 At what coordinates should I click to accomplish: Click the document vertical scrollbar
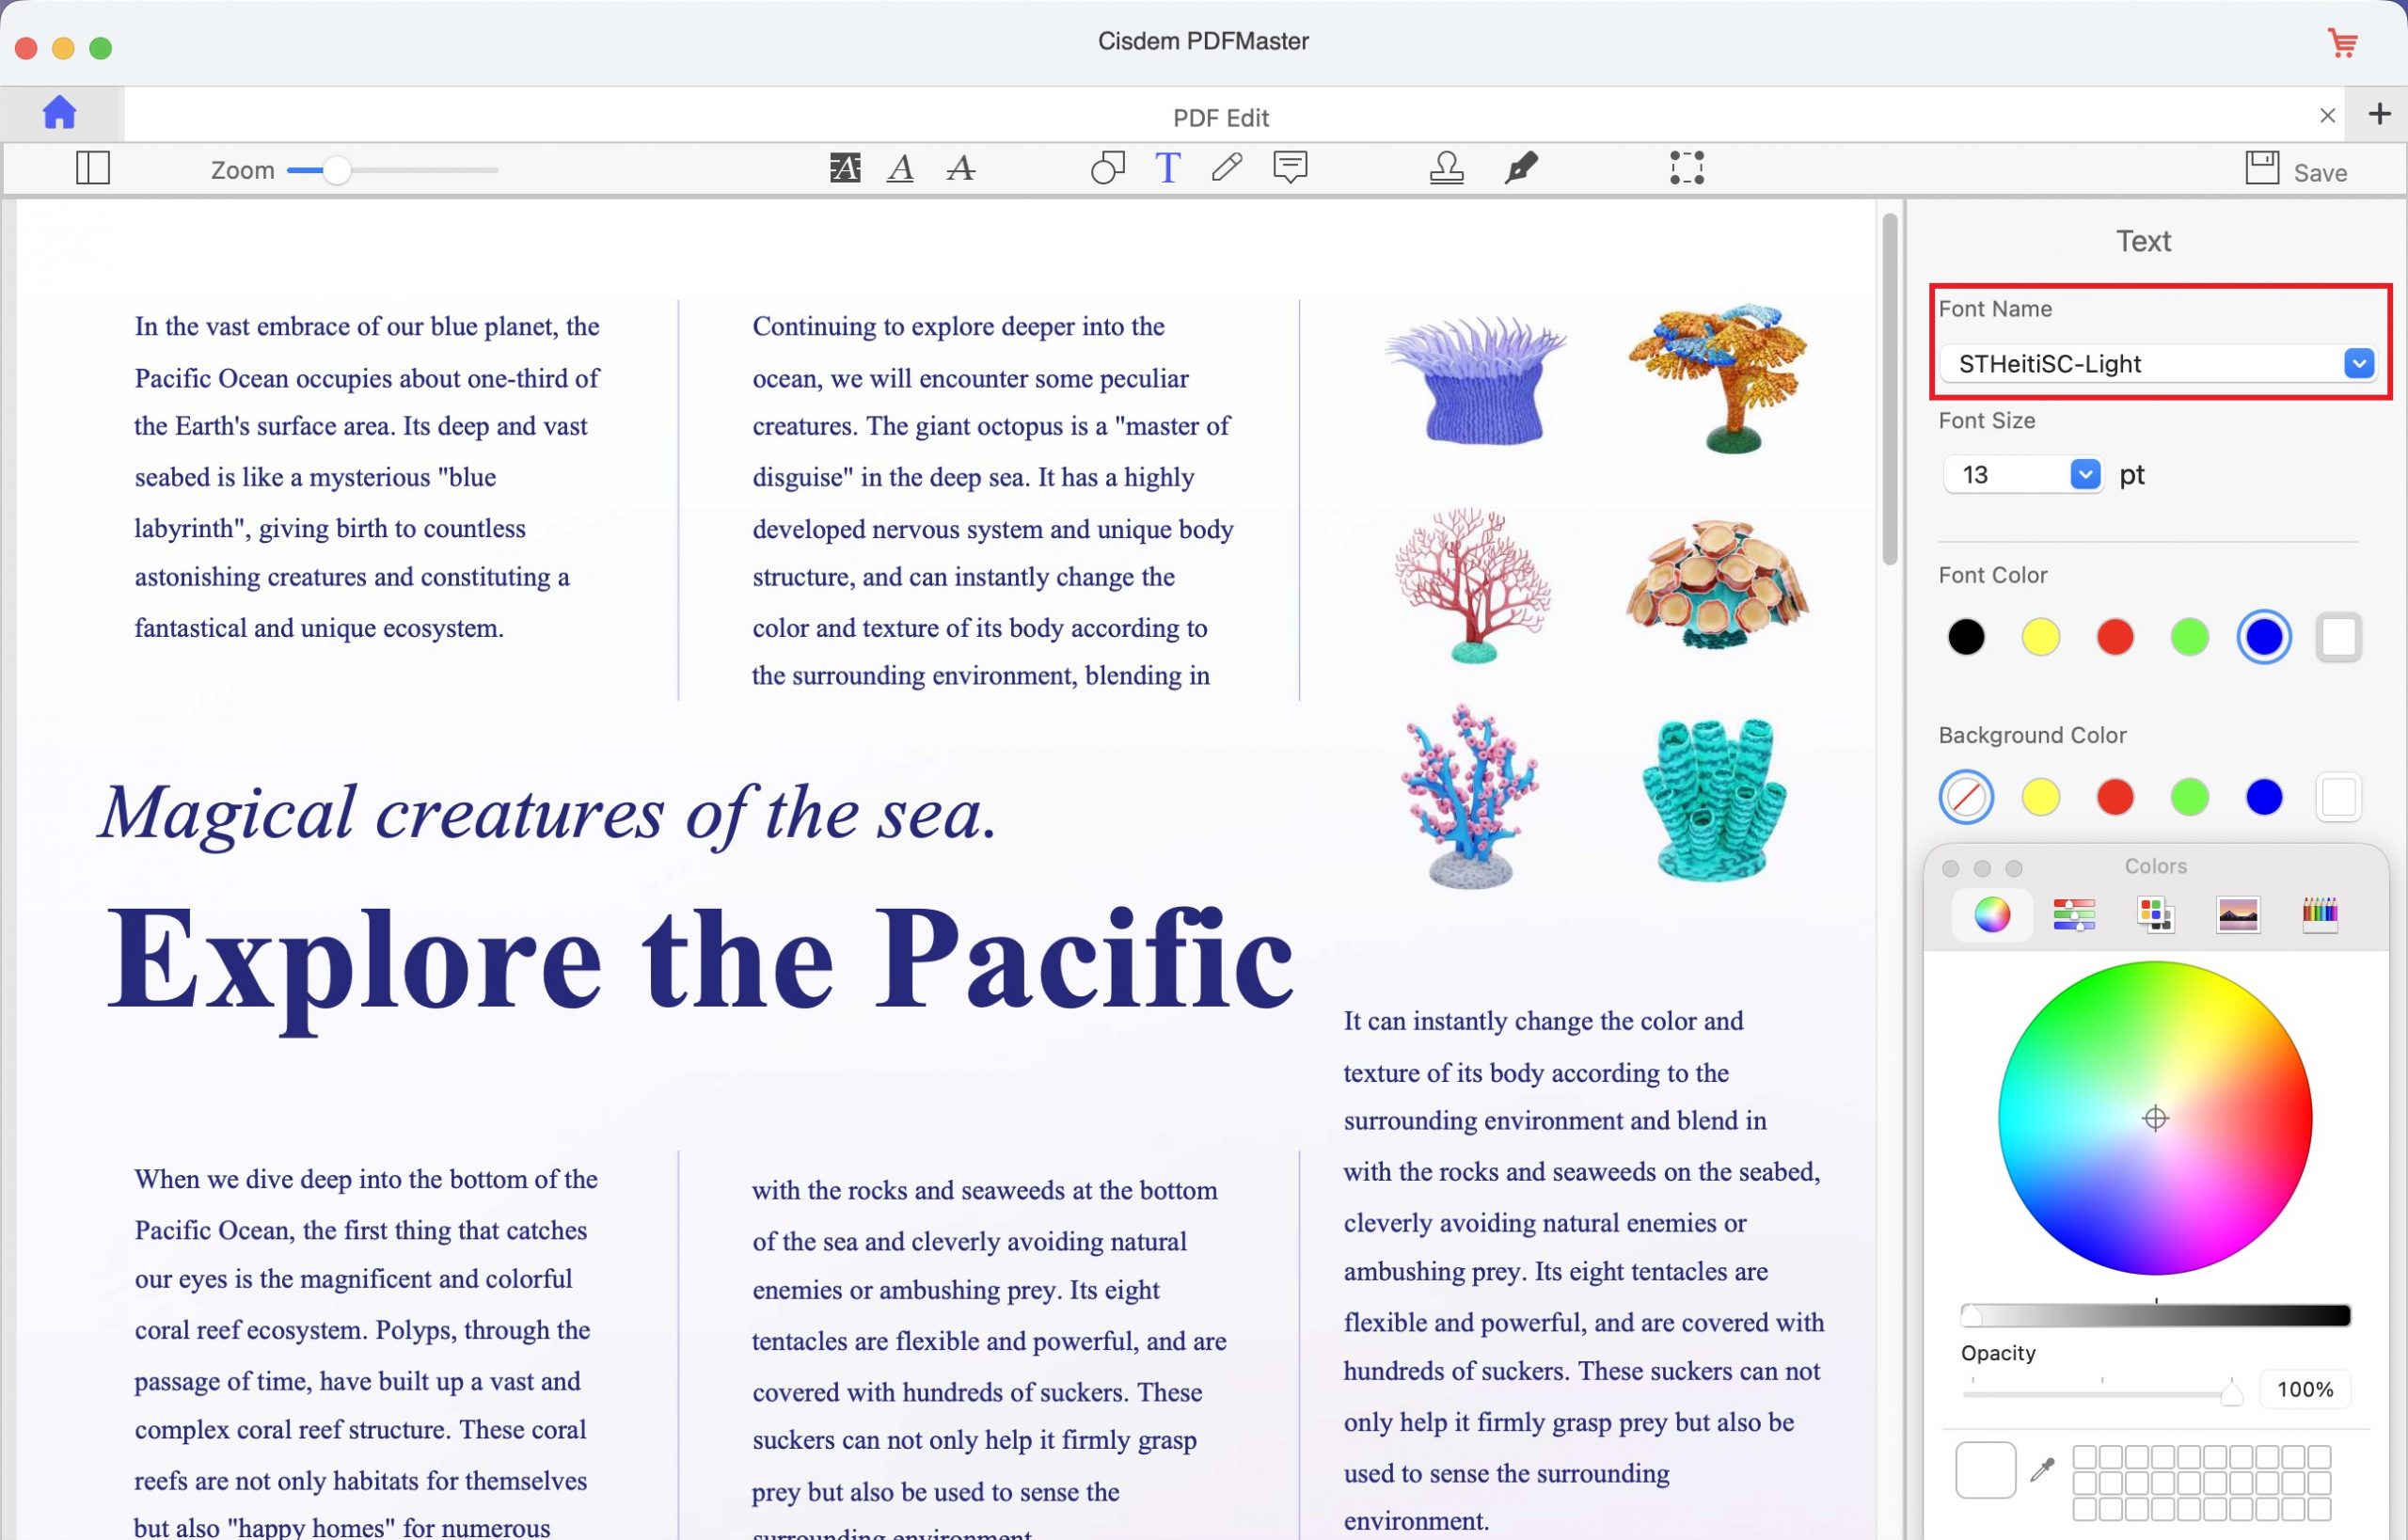(x=1890, y=390)
